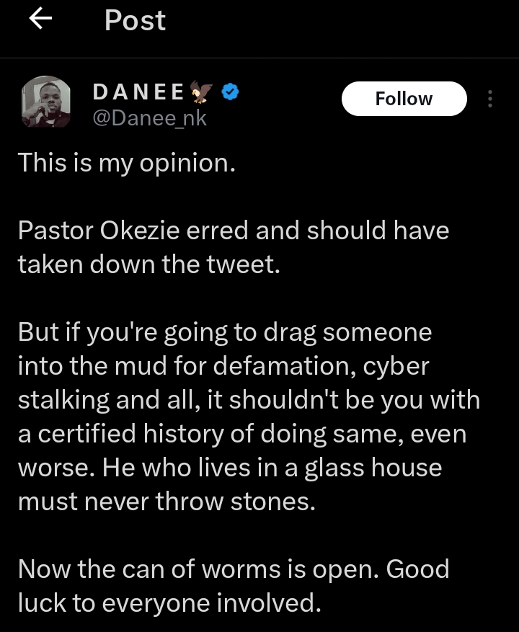Image resolution: width=519 pixels, height=632 pixels.
Task: Go back using the left arrow
Action: (41, 19)
